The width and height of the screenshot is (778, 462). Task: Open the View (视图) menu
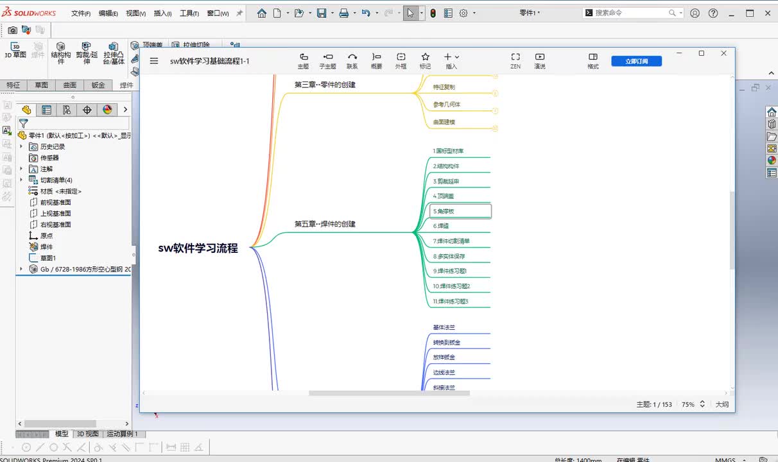click(x=135, y=13)
